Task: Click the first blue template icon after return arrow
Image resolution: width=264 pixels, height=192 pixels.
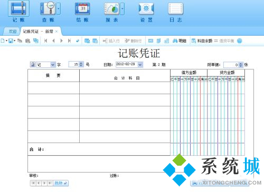Action: 87,41
